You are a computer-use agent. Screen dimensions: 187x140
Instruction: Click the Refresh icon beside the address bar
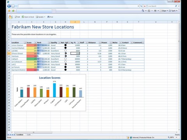click(x=141, y=6)
